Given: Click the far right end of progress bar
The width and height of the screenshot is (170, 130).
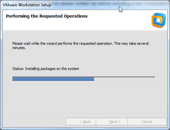Looking at the screenshot, I should pyautogui.click(x=154, y=79).
